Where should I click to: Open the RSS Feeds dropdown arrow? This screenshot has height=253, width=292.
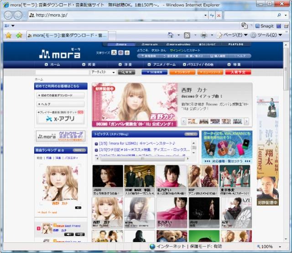[x=195, y=35]
